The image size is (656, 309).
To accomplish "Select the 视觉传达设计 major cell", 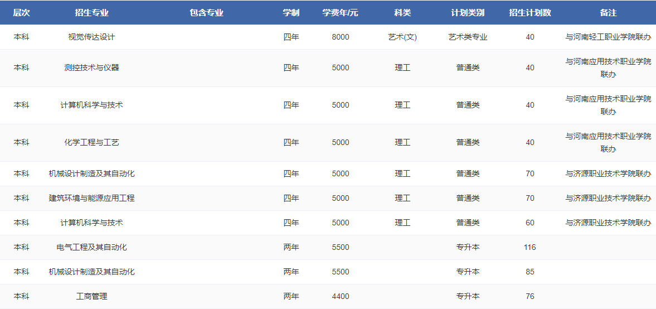I will tap(91, 37).
